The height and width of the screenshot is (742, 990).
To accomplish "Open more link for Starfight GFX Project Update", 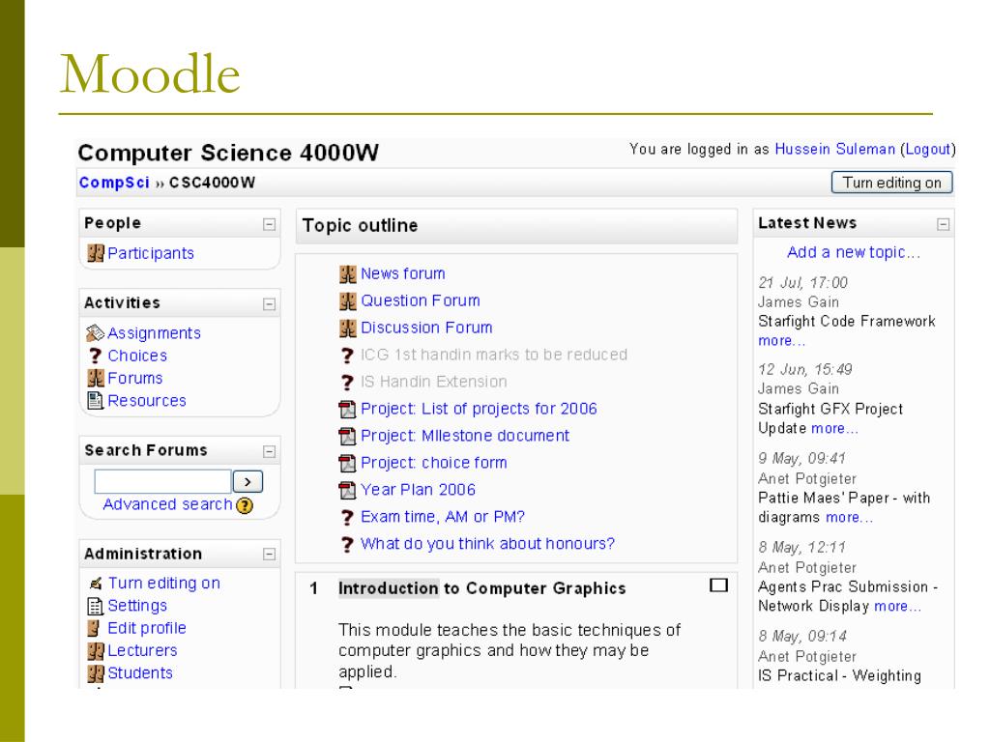I will (x=834, y=428).
